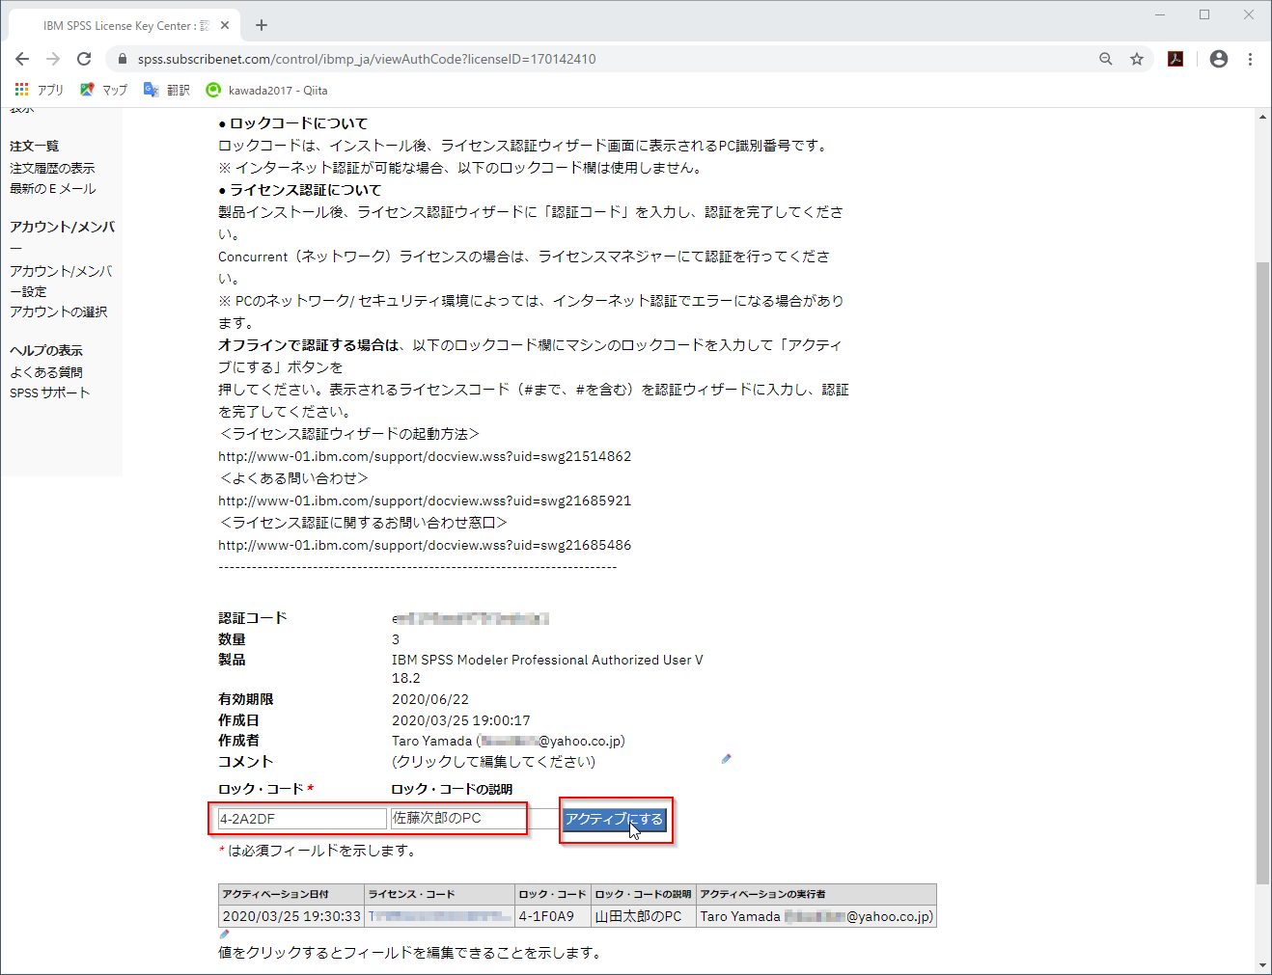The width and height of the screenshot is (1272, 975).
Task: Click the page vertical scrollbar thumb
Action: [x=1262, y=572]
